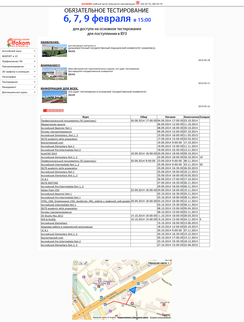Zoom out with the map minus button

[x=75, y=274]
